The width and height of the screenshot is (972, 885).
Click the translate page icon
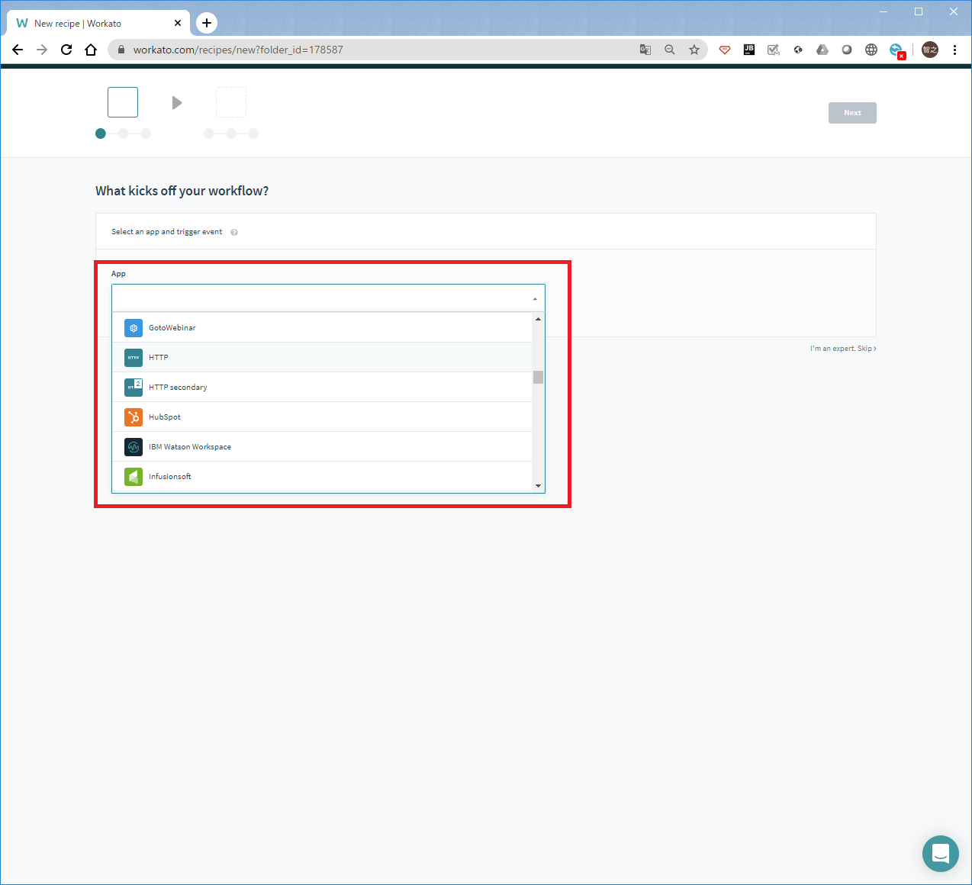click(645, 50)
